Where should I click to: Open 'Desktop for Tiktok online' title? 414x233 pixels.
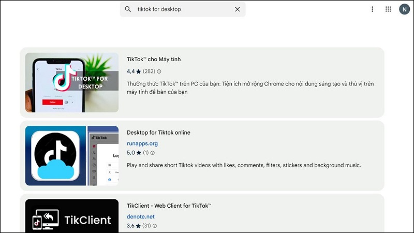coord(158,133)
